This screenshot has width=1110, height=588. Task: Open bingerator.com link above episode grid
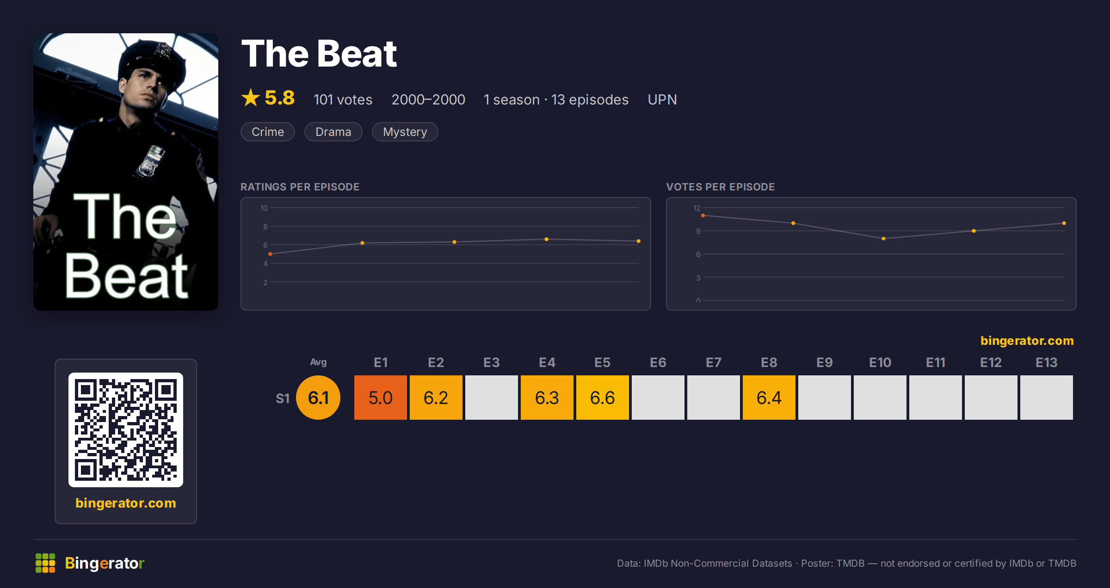[1027, 341]
